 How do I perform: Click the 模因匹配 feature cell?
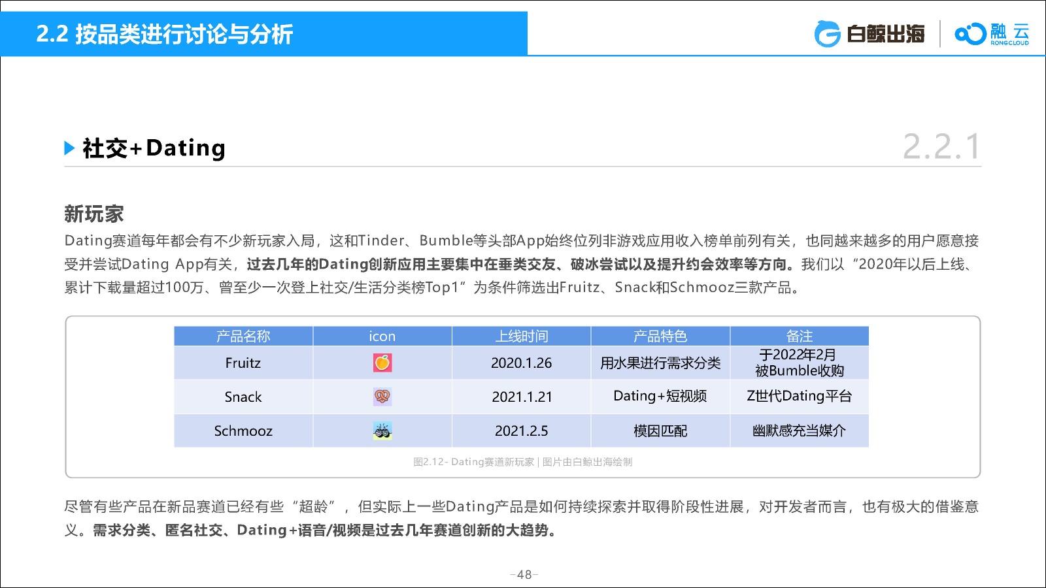660,431
